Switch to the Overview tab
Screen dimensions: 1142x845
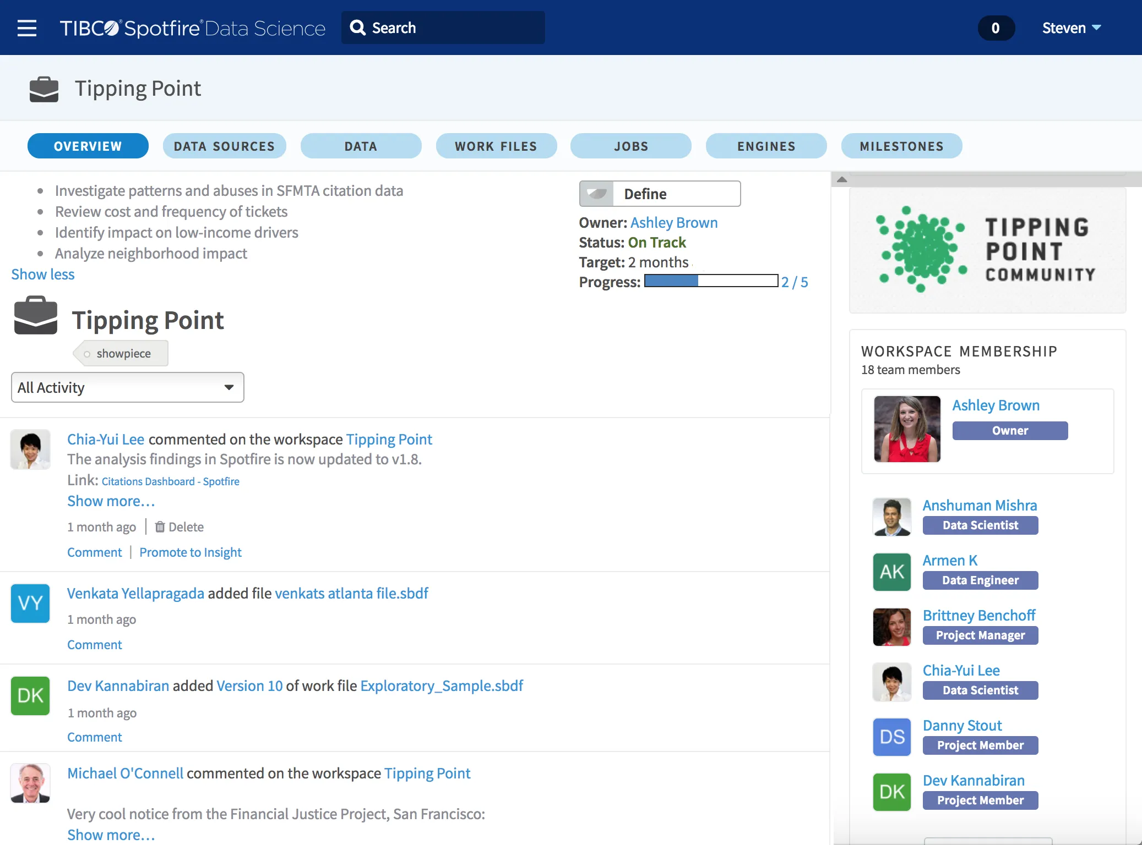(x=88, y=146)
